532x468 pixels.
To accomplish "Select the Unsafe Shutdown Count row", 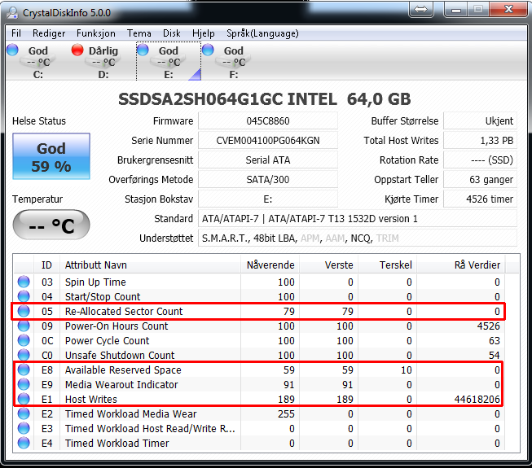I will click(x=259, y=355).
